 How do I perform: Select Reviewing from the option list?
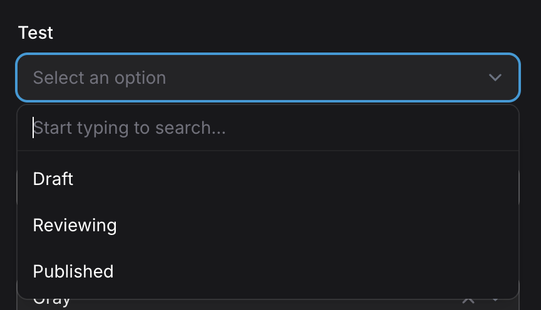(x=75, y=225)
